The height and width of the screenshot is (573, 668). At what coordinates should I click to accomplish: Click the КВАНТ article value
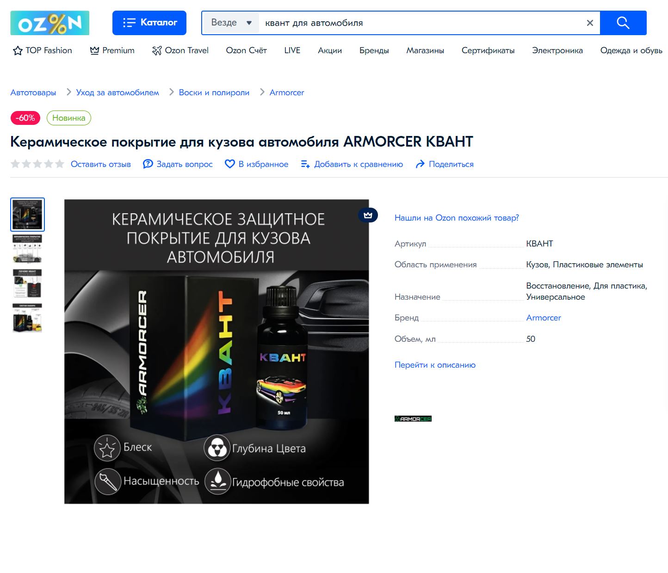pos(539,244)
